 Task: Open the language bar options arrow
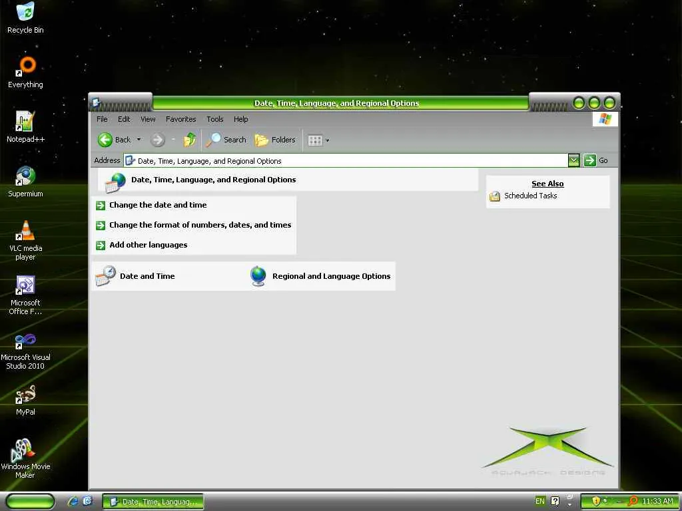click(570, 505)
